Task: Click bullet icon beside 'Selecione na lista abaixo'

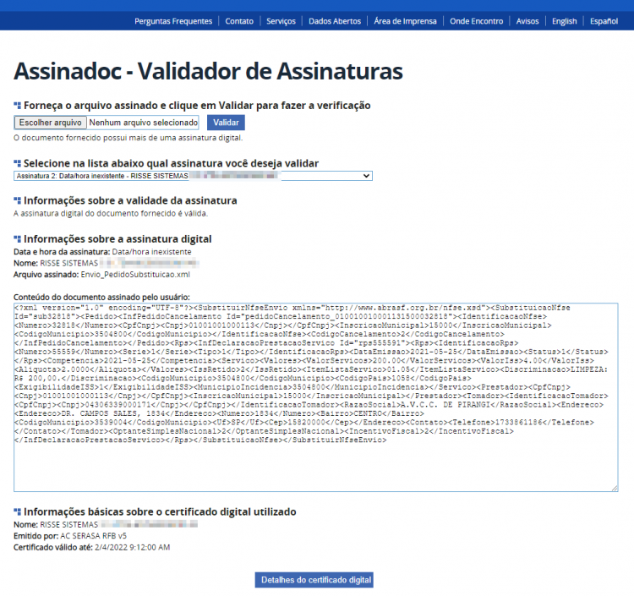Action: (18, 163)
